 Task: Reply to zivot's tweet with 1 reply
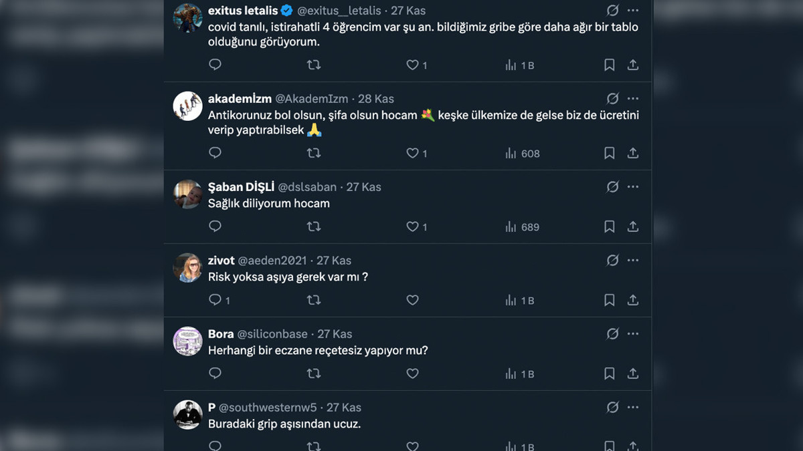[x=215, y=300]
